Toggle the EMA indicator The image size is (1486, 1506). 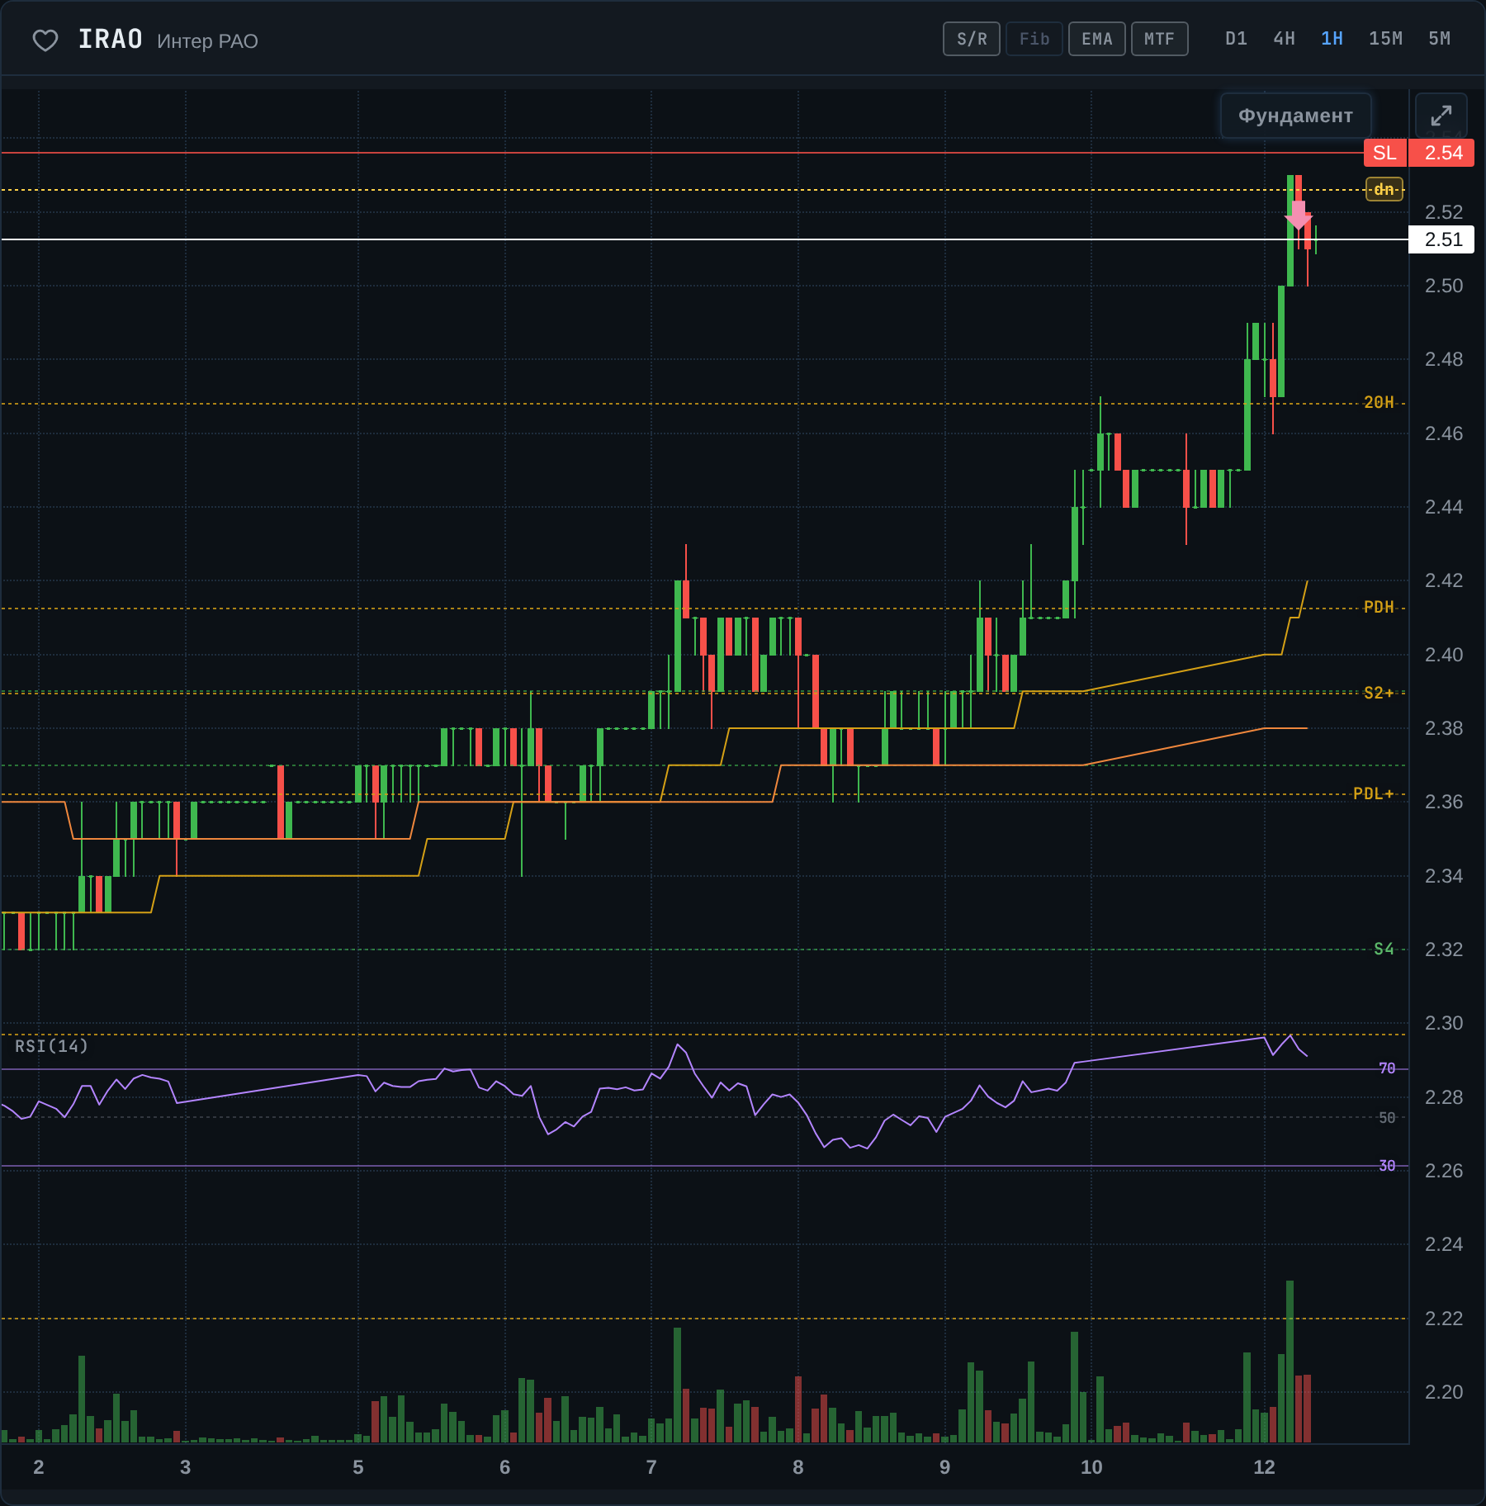(x=1097, y=39)
